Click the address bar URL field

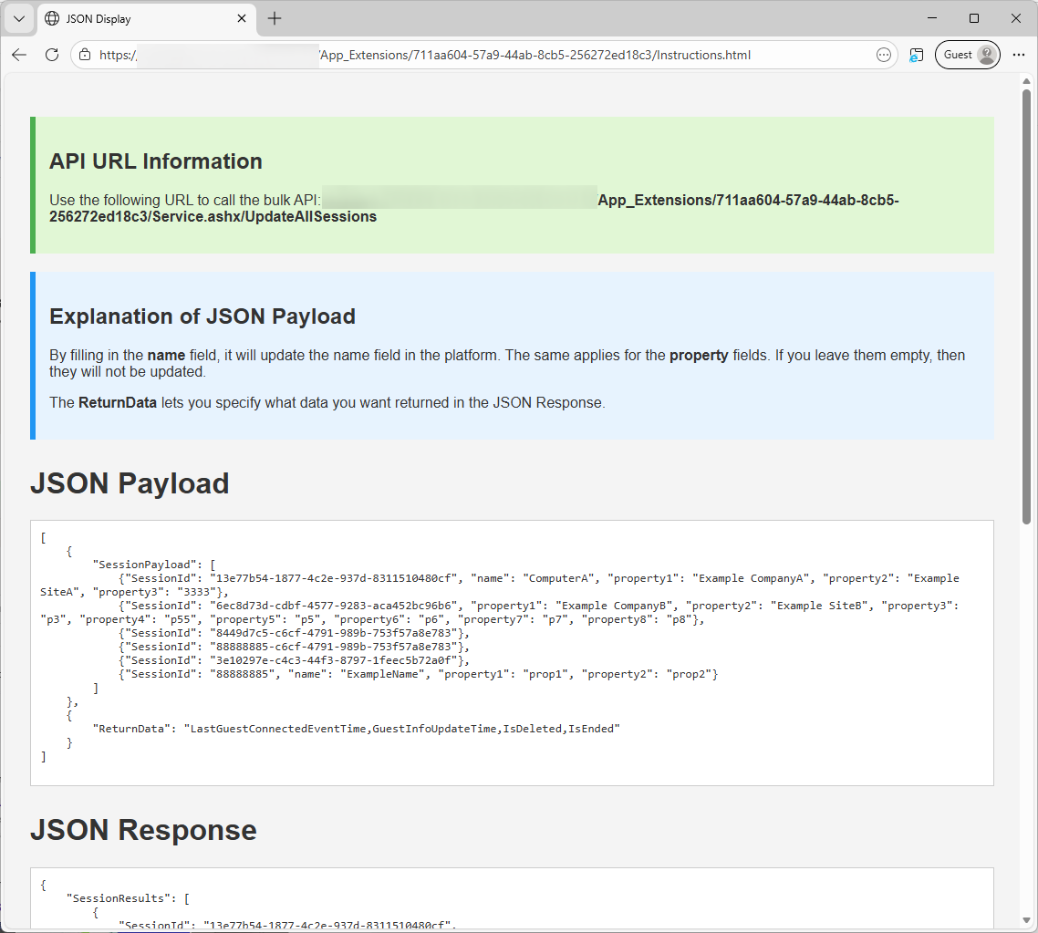tap(474, 55)
